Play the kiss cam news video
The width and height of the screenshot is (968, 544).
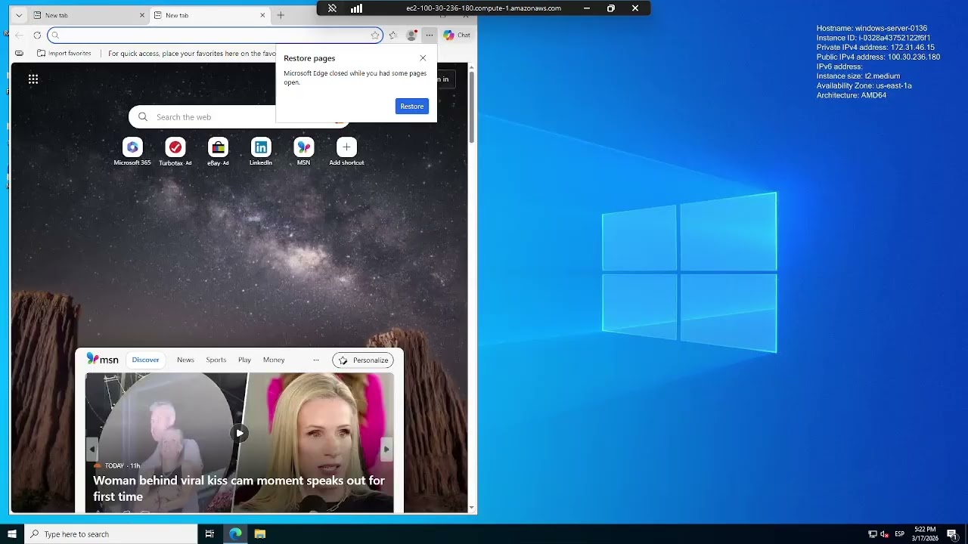(x=240, y=433)
